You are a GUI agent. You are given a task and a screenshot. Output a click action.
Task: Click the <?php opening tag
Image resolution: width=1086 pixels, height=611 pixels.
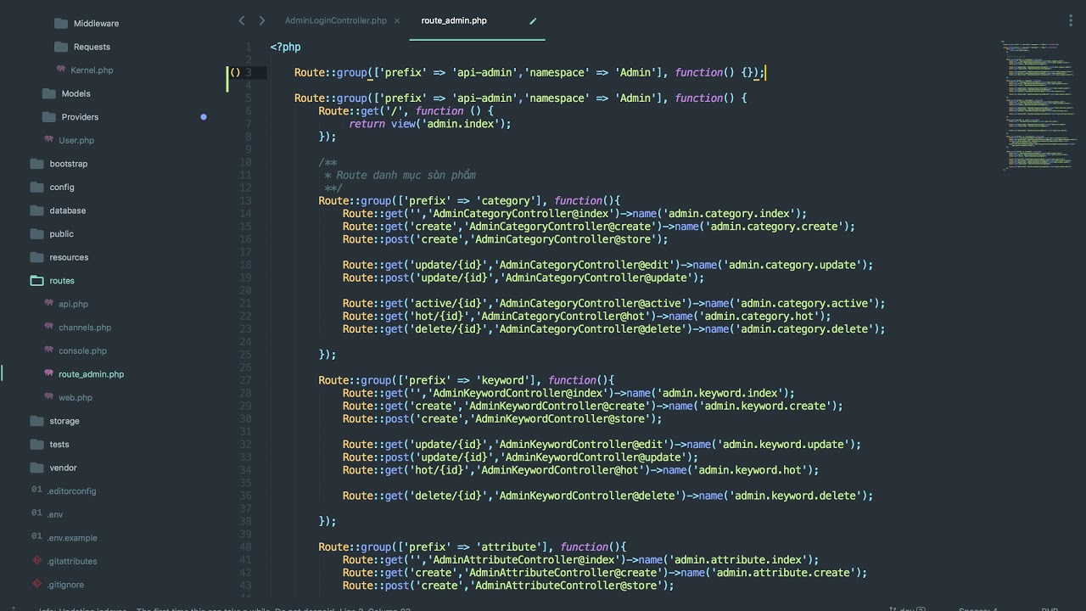[286, 48]
